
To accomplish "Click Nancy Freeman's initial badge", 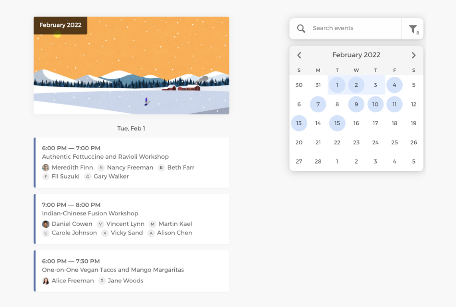I will [x=101, y=167].
